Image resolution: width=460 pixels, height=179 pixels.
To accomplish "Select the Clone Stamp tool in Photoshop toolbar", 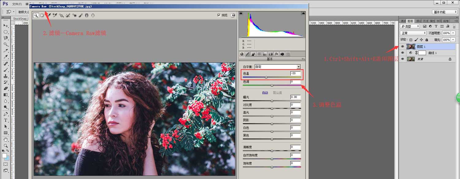I will tap(6, 76).
